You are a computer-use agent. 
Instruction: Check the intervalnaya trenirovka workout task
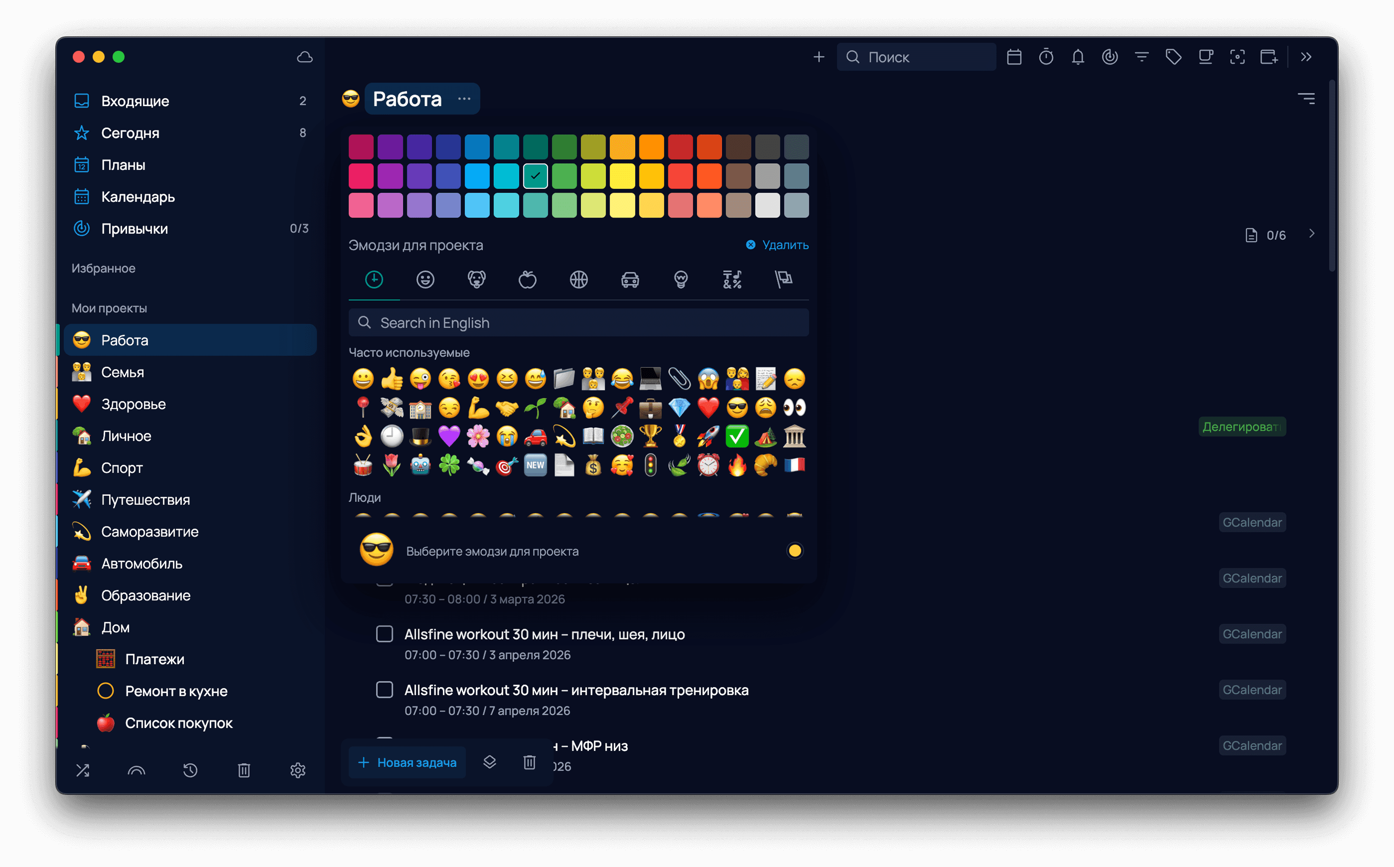tap(384, 689)
